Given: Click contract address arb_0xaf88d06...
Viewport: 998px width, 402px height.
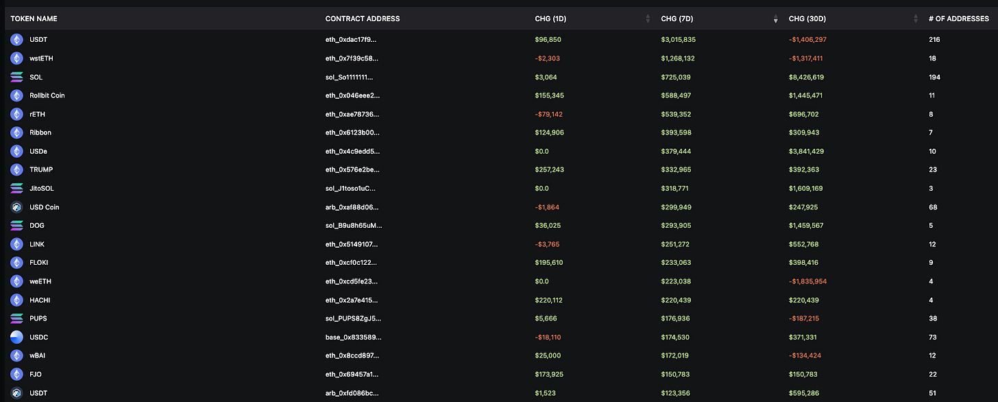Looking at the screenshot, I should [352, 207].
